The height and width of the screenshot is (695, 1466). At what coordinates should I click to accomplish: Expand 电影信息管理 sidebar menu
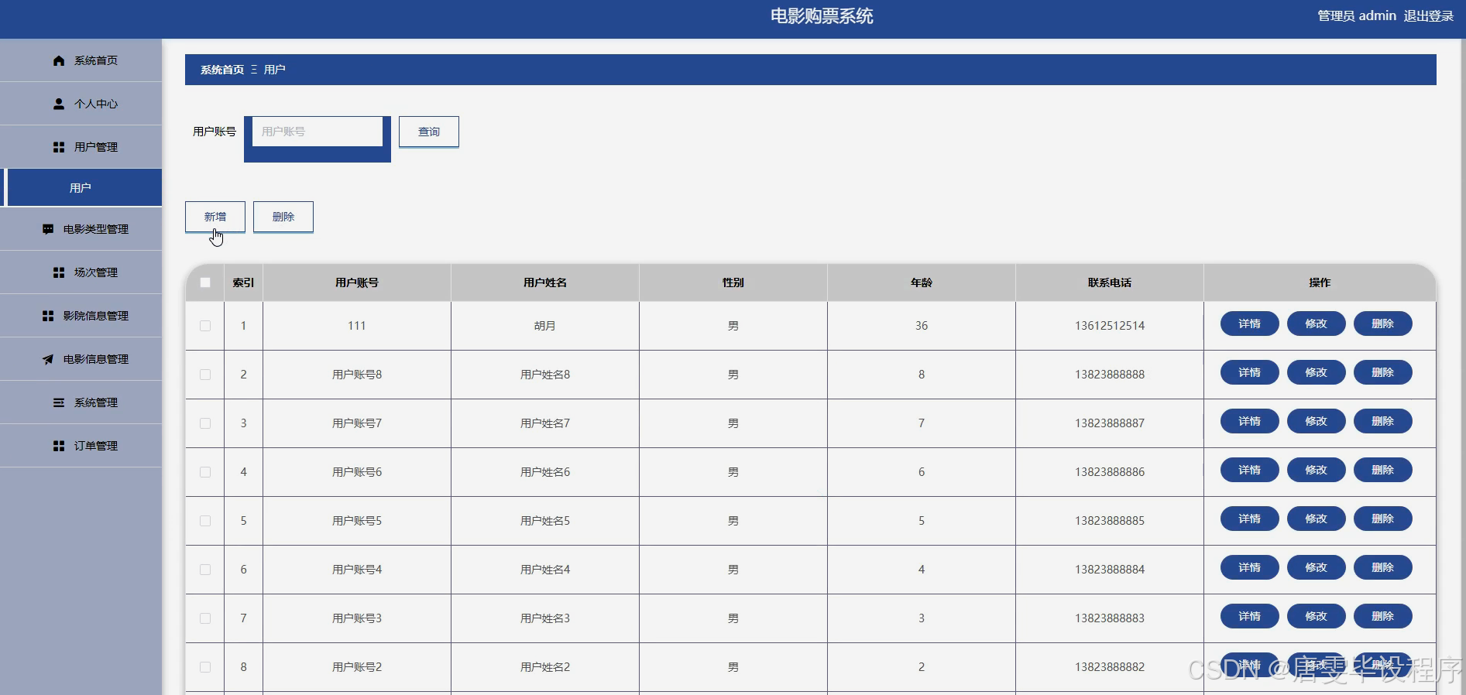tap(81, 359)
